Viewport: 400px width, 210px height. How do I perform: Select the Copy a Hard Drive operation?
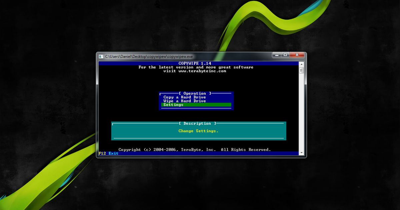click(184, 97)
